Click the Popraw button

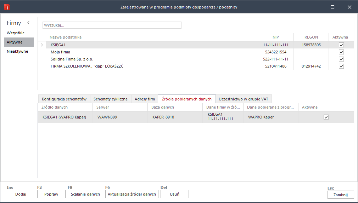click(x=51, y=194)
